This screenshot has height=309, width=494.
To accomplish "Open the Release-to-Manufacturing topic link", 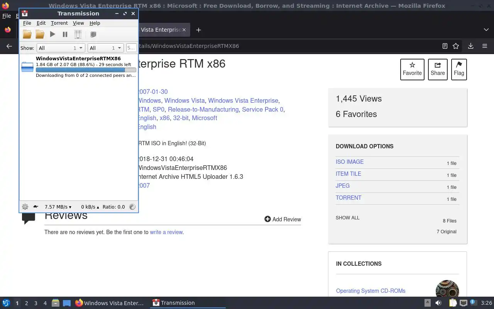I will pos(203,109).
